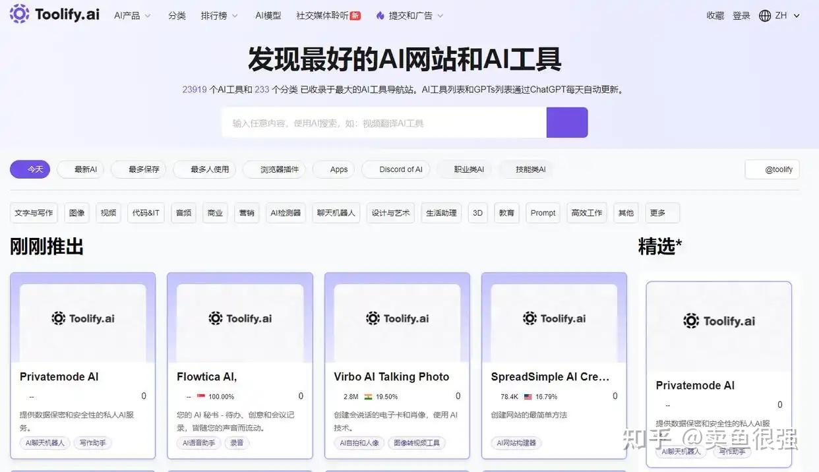The width and height of the screenshot is (819, 472).
Task: Click the flame icon beside 提交和广告
Action: pyautogui.click(x=380, y=16)
